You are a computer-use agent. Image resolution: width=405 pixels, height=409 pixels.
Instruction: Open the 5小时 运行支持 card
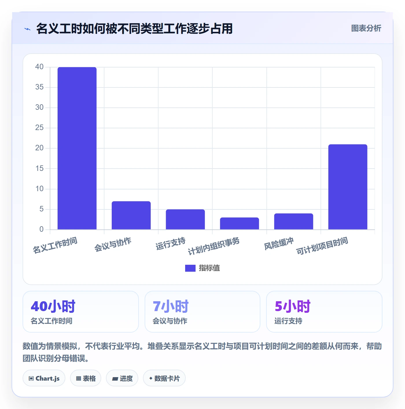324,312
